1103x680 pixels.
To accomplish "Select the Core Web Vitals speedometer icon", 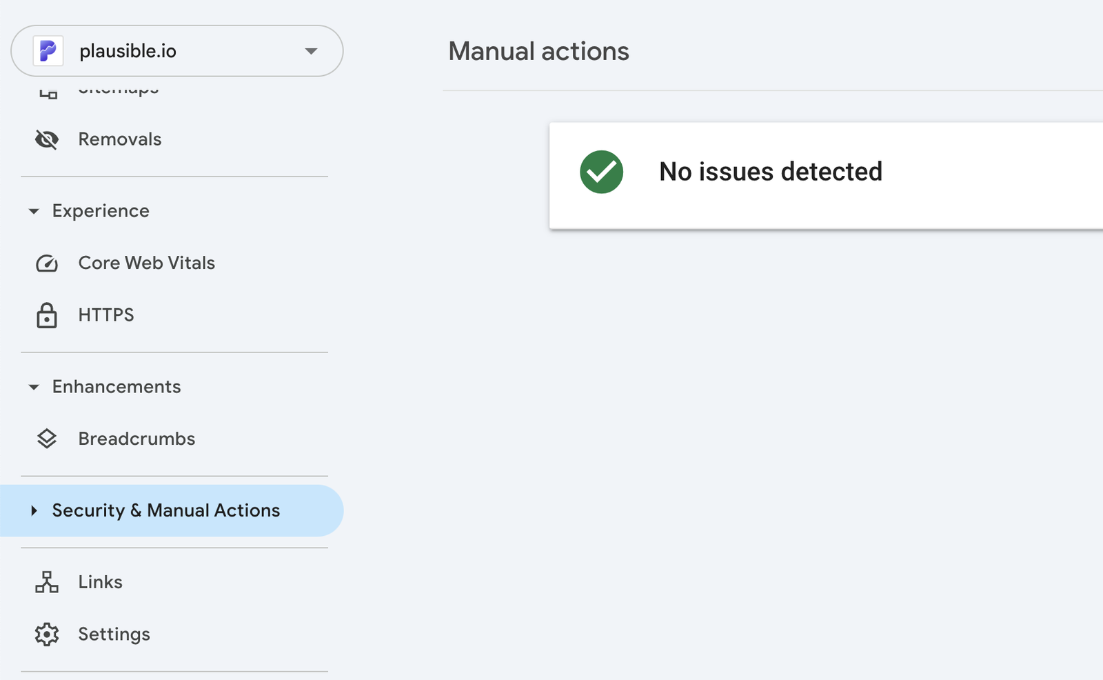I will click(46, 263).
